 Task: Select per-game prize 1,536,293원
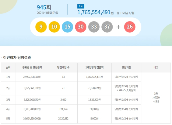pos(94,100)
